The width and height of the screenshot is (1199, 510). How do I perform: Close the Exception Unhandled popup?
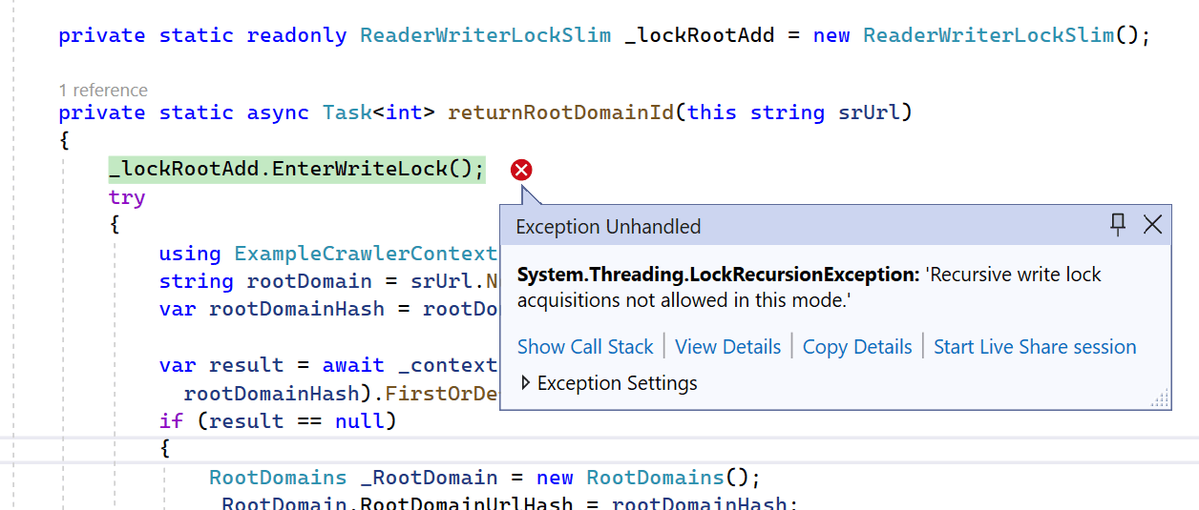pyautogui.click(x=1152, y=225)
